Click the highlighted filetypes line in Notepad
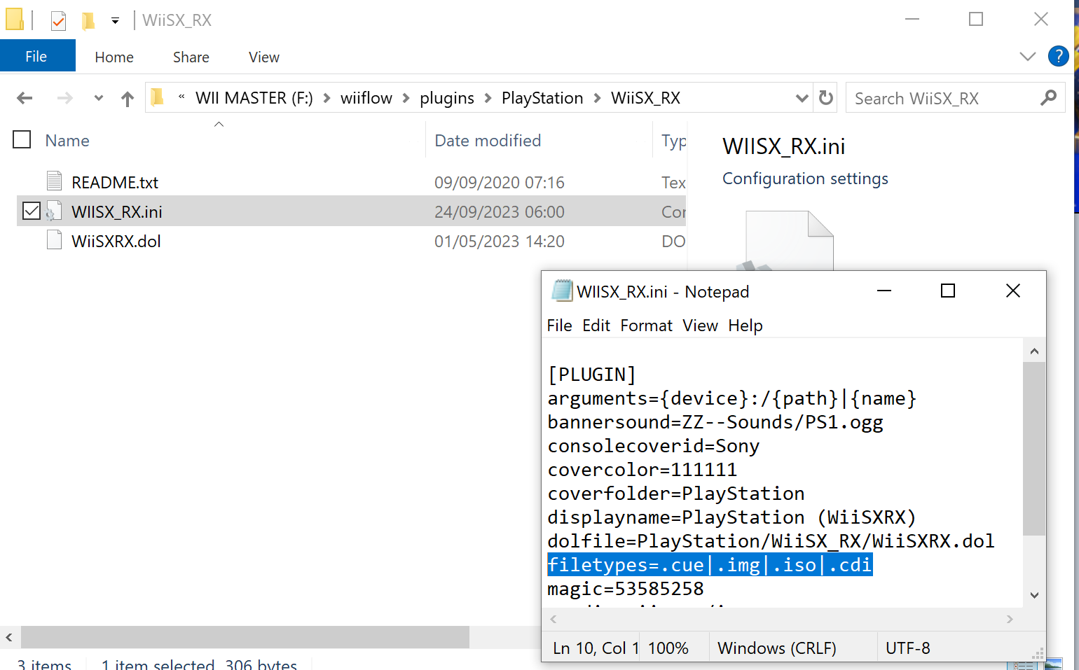Viewport: 1079px width, 670px height. click(710, 565)
